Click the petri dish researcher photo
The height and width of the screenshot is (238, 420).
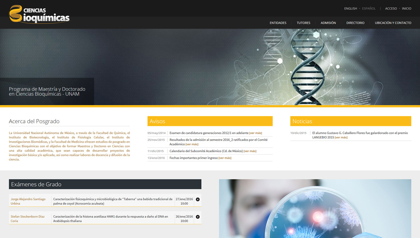315,209
